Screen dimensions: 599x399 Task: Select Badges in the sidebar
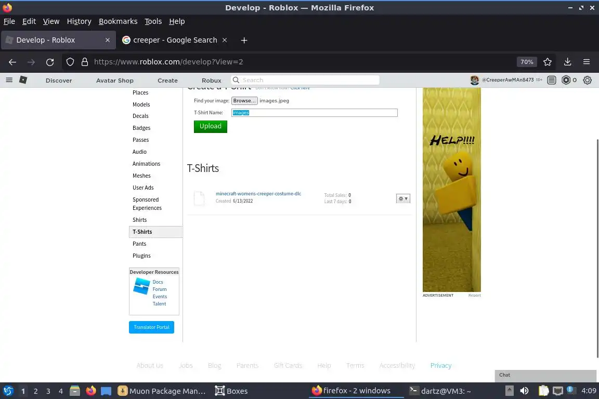[x=141, y=128]
